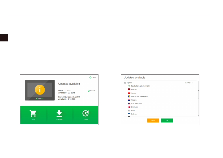Click the Update clock icon
This screenshot has height=158, width=223.
point(85,113)
